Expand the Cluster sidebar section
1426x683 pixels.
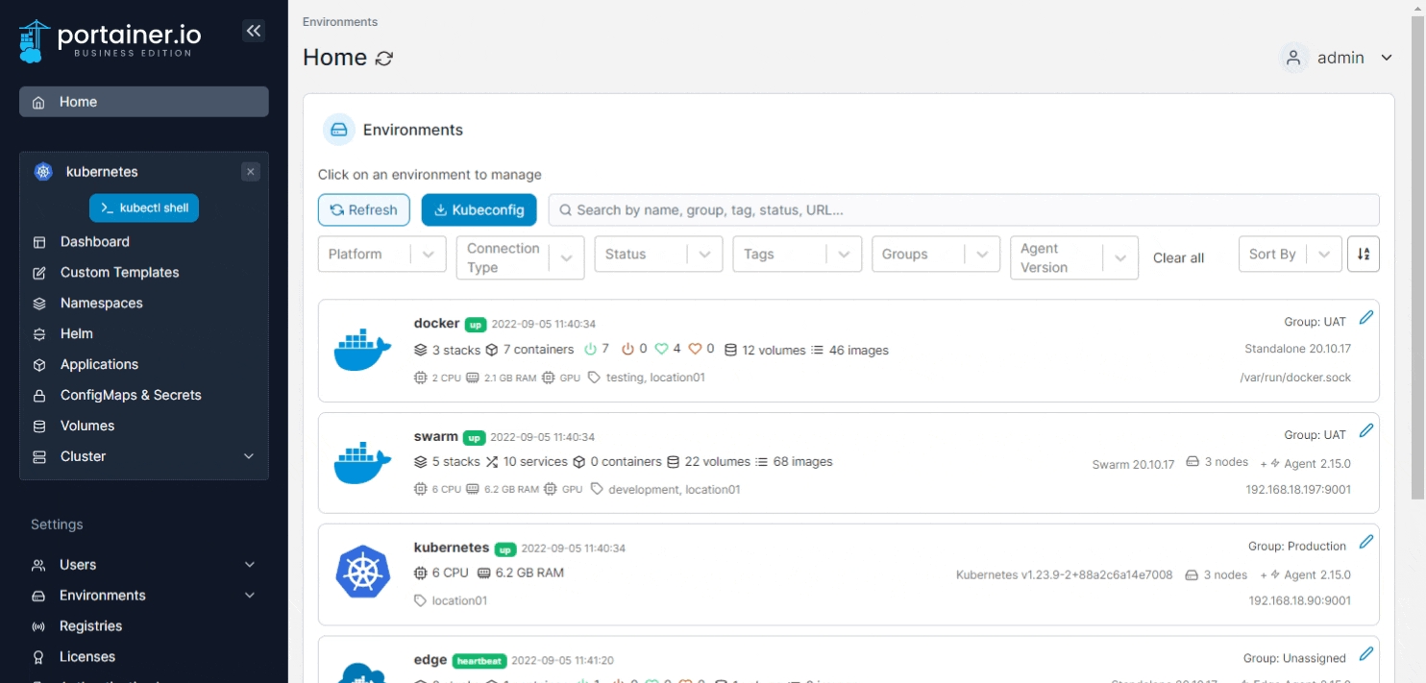click(x=144, y=456)
